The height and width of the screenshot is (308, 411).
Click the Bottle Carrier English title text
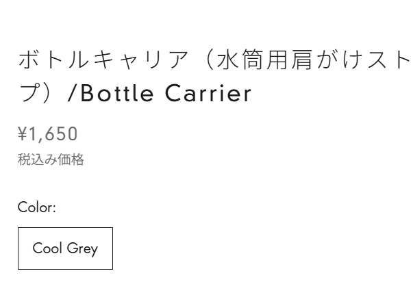click(x=166, y=93)
